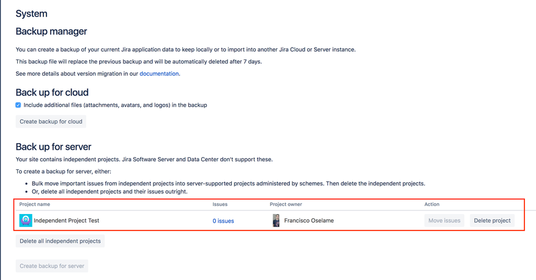536x280 pixels.
Task: Open the 0 issues link
Action: point(223,221)
